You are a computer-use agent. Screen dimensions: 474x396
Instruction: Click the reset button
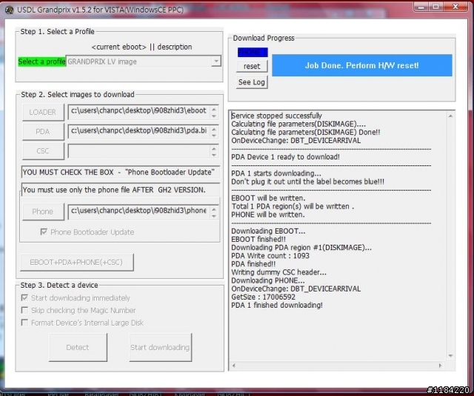[x=252, y=66]
